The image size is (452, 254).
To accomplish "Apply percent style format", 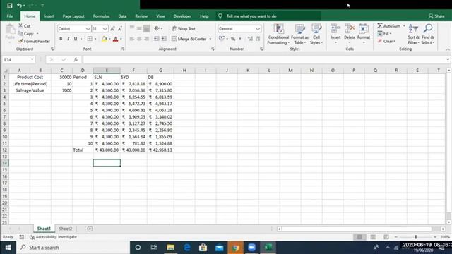I will tap(233, 39).
